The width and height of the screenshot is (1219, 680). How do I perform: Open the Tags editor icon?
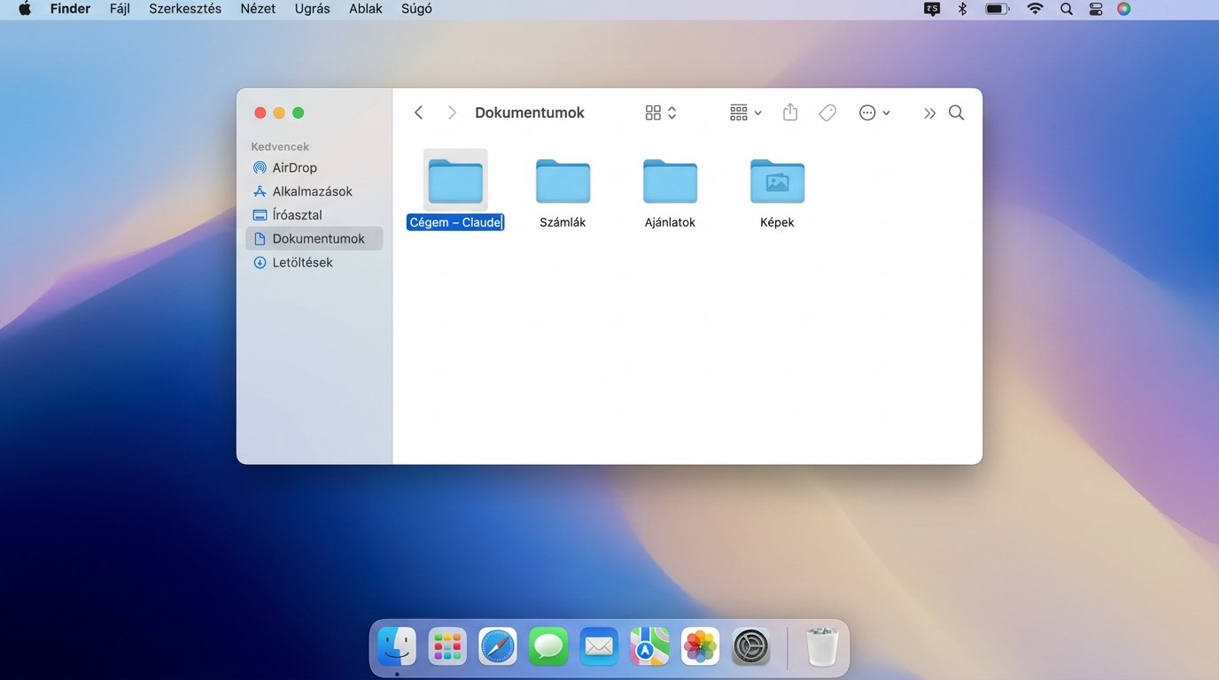[827, 112]
